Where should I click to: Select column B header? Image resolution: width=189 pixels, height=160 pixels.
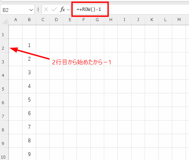click(29, 20)
